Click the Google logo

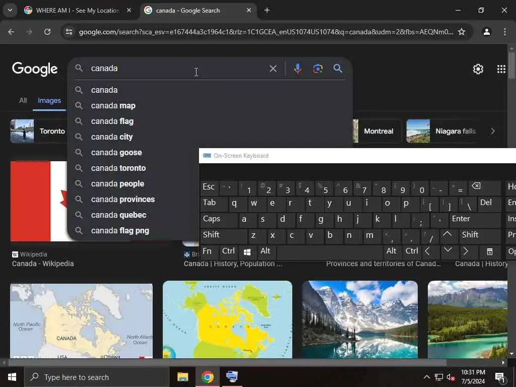(x=35, y=69)
